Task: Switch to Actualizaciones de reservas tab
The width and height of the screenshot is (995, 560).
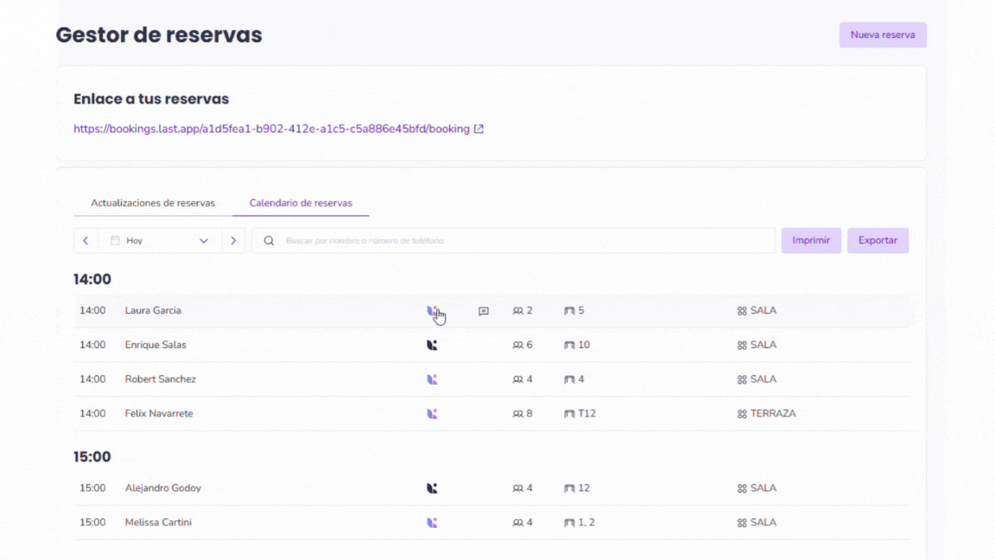Action: tap(153, 203)
